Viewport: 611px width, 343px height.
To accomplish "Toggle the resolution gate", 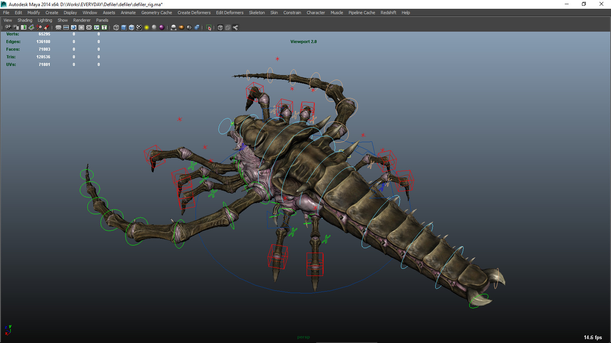I will pyautogui.click(x=73, y=27).
